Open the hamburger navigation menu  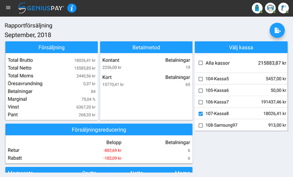click(8, 8)
